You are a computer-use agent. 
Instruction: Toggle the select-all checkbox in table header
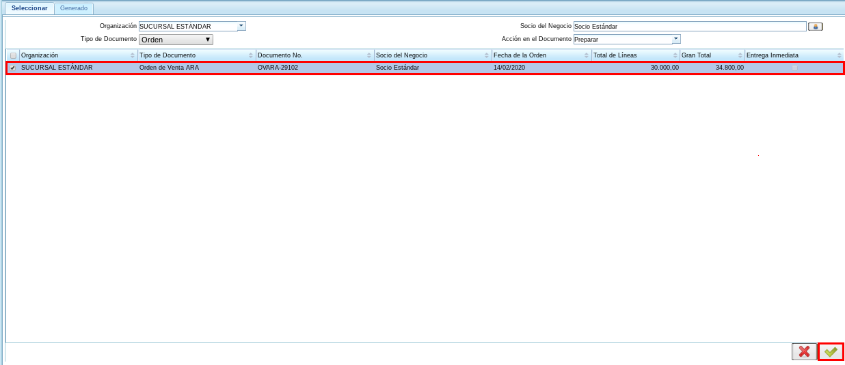click(13, 55)
